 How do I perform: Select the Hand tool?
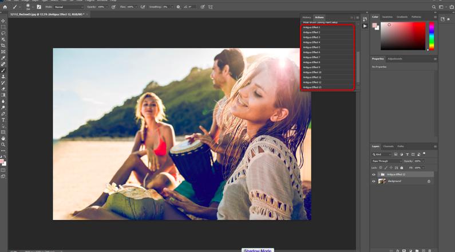[3, 138]
